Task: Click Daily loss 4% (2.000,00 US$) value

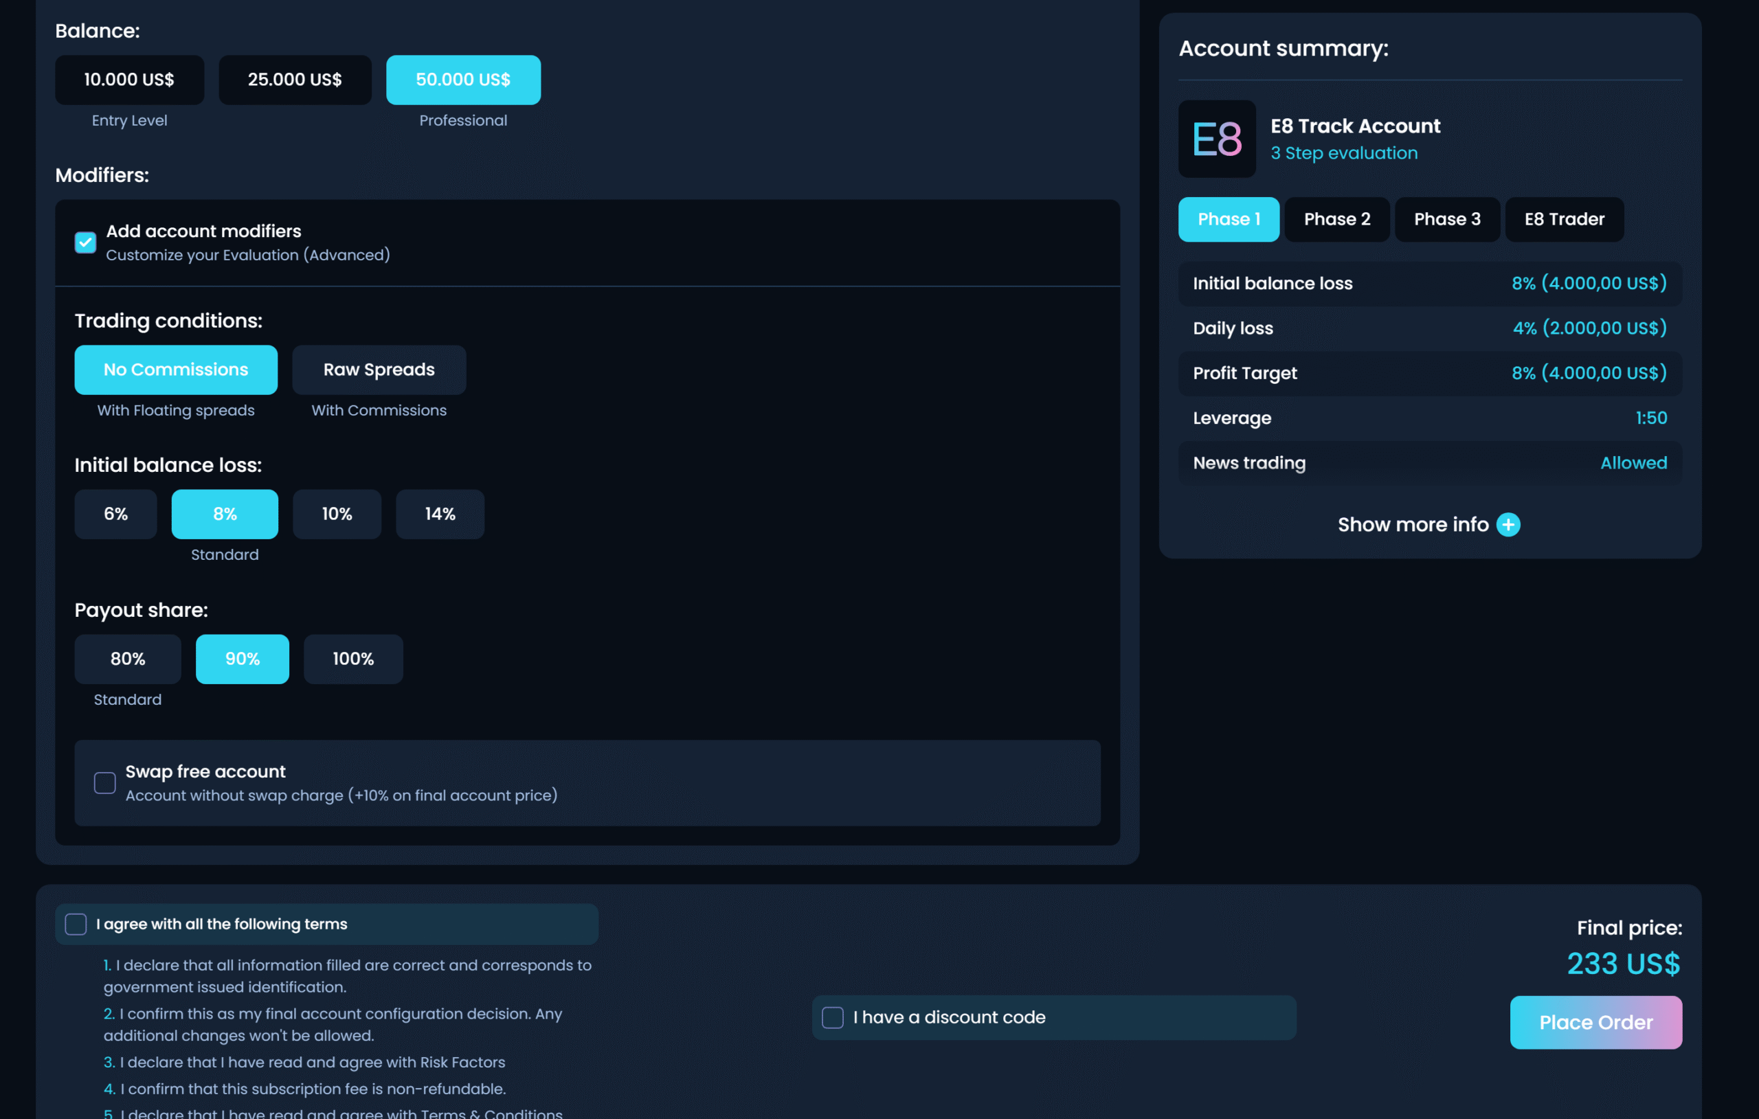Action: click(1589, 328)
